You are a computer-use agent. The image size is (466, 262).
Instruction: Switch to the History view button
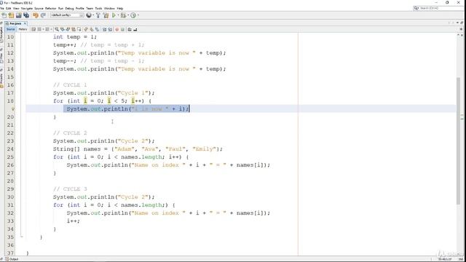(x=23, y=29)
